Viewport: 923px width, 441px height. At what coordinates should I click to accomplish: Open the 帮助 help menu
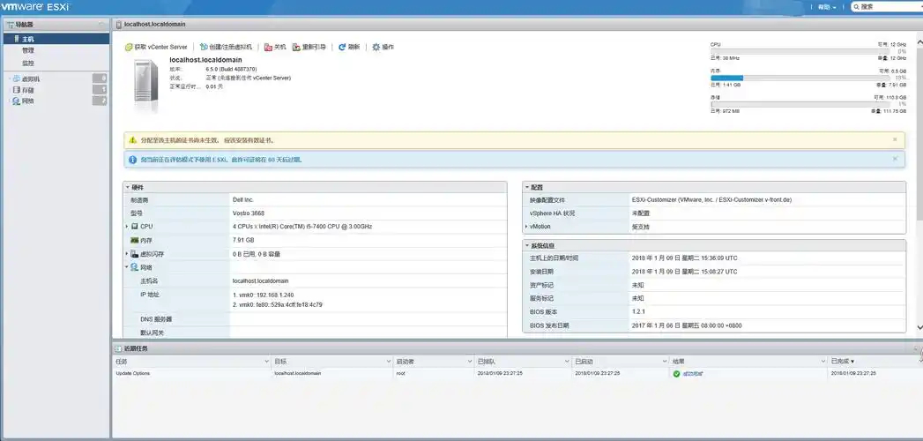pos(826,7)
